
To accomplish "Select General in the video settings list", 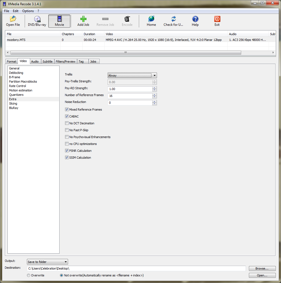I will click(x=14, y=68).
